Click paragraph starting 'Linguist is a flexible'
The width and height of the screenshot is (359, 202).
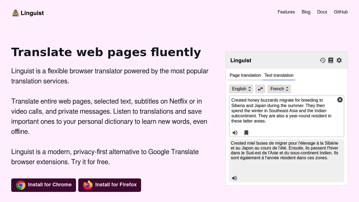click(110, 76)
